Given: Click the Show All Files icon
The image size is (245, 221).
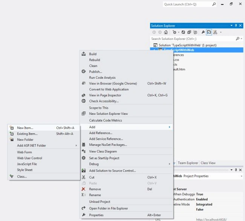Looking at the screenshot, I should point(195,32).
